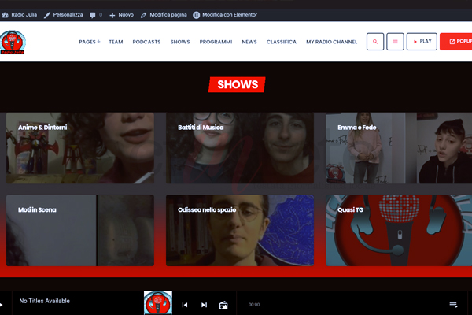Go to MY RADIO CHANNEL
Viewport: 472px width, 315px height.
332,42
